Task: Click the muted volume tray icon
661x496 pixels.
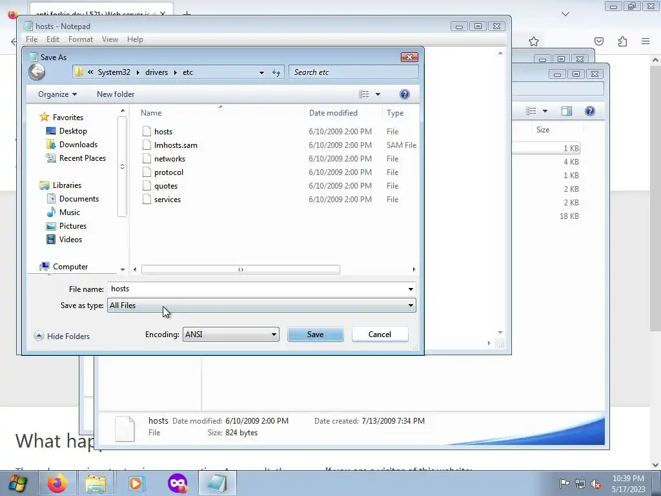Action: point(596,484)
